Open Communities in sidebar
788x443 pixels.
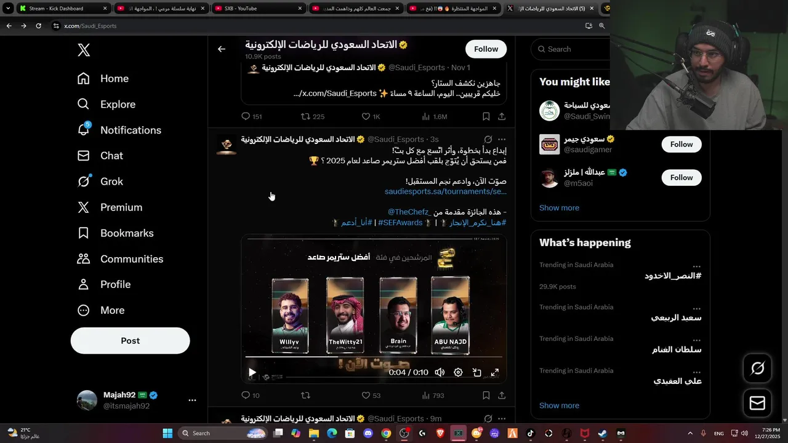click(x=120, y=259)
